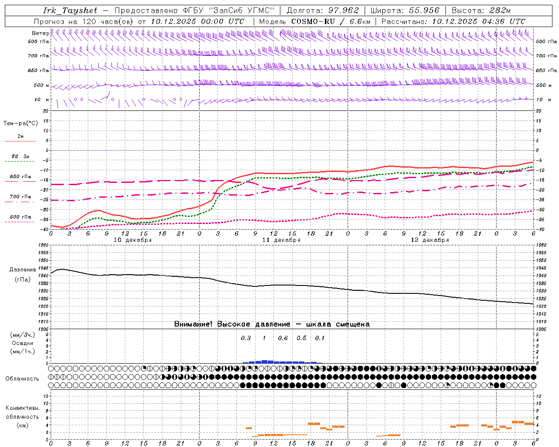559x447 pixels.
Task: Click the station name Irk_Tayshet
Action: point(70,10)
